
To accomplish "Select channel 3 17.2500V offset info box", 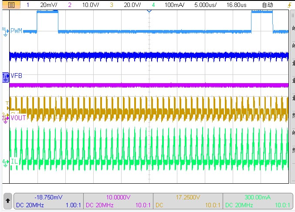I will click(x=188, y=201).
